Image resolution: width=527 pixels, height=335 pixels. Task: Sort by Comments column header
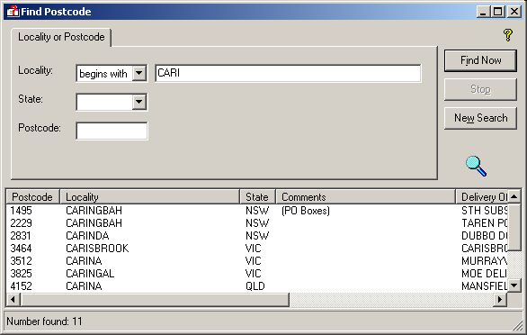(365, 197)
